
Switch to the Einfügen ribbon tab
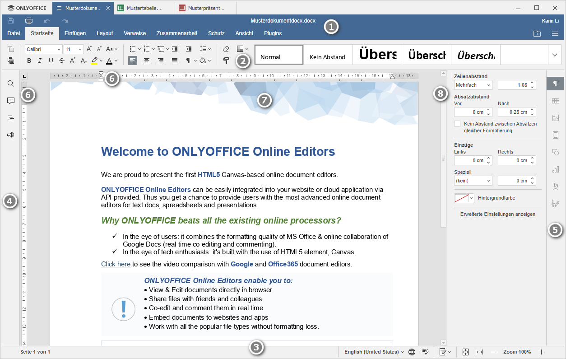(x=75, y=33)
